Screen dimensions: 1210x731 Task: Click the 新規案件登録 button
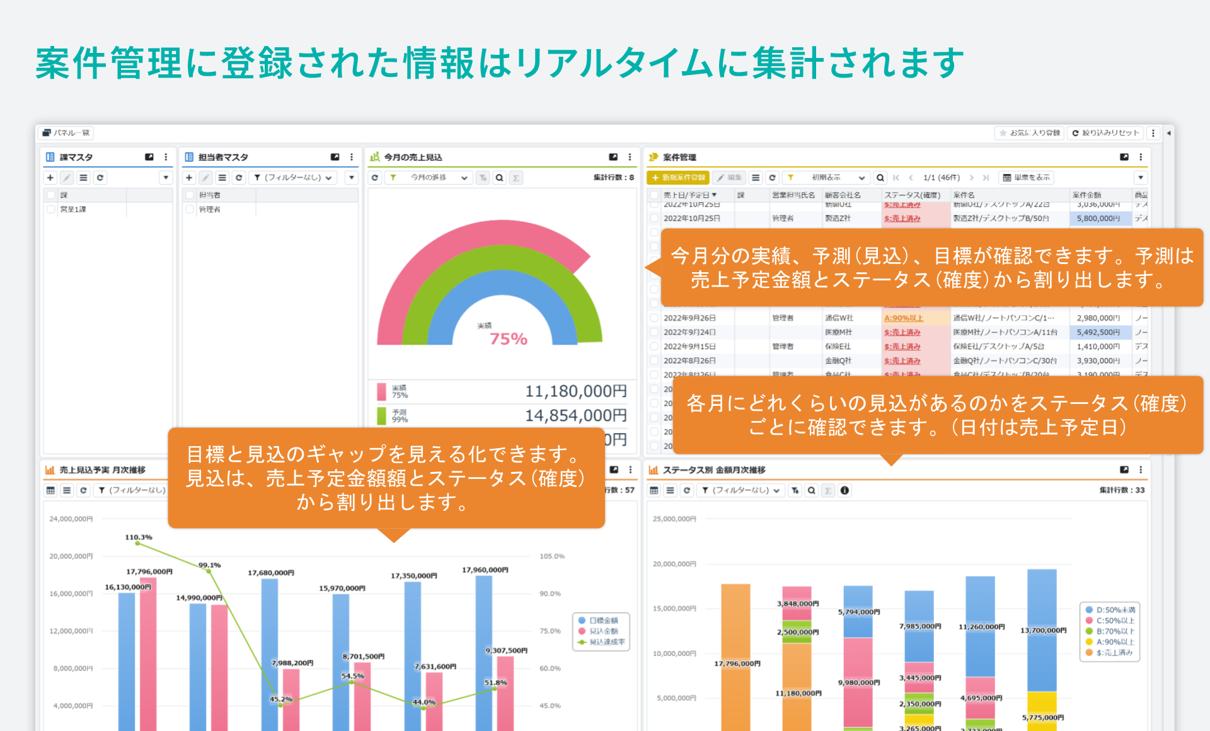[x=679, y=178]
